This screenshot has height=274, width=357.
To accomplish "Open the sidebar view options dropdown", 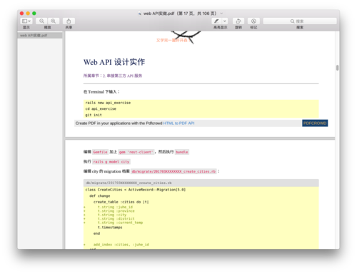I will (26, 21).
